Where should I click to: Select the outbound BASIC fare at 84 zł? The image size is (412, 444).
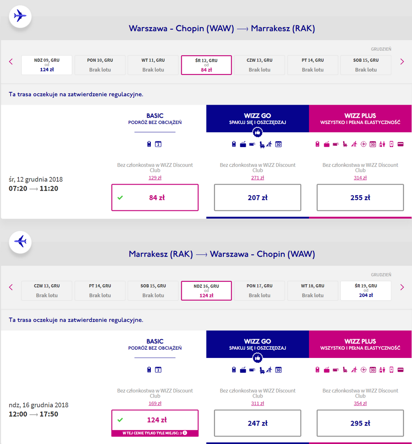[x=155, y=197]
